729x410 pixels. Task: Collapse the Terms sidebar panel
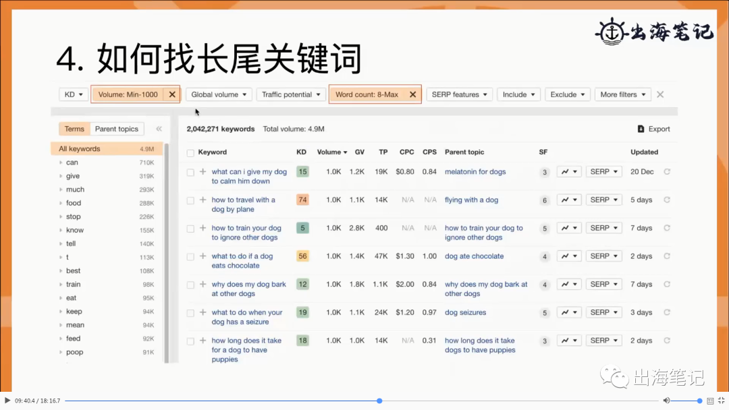point(159,129)
